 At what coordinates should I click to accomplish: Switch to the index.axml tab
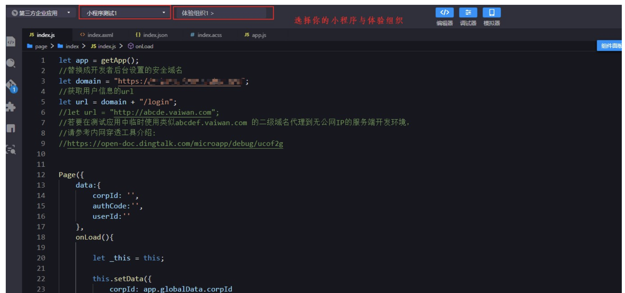96,35
